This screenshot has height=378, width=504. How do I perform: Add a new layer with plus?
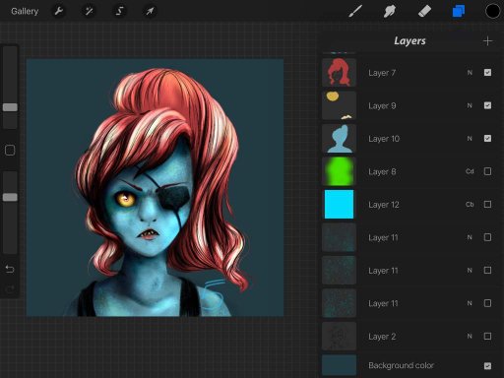coord(487,41)
